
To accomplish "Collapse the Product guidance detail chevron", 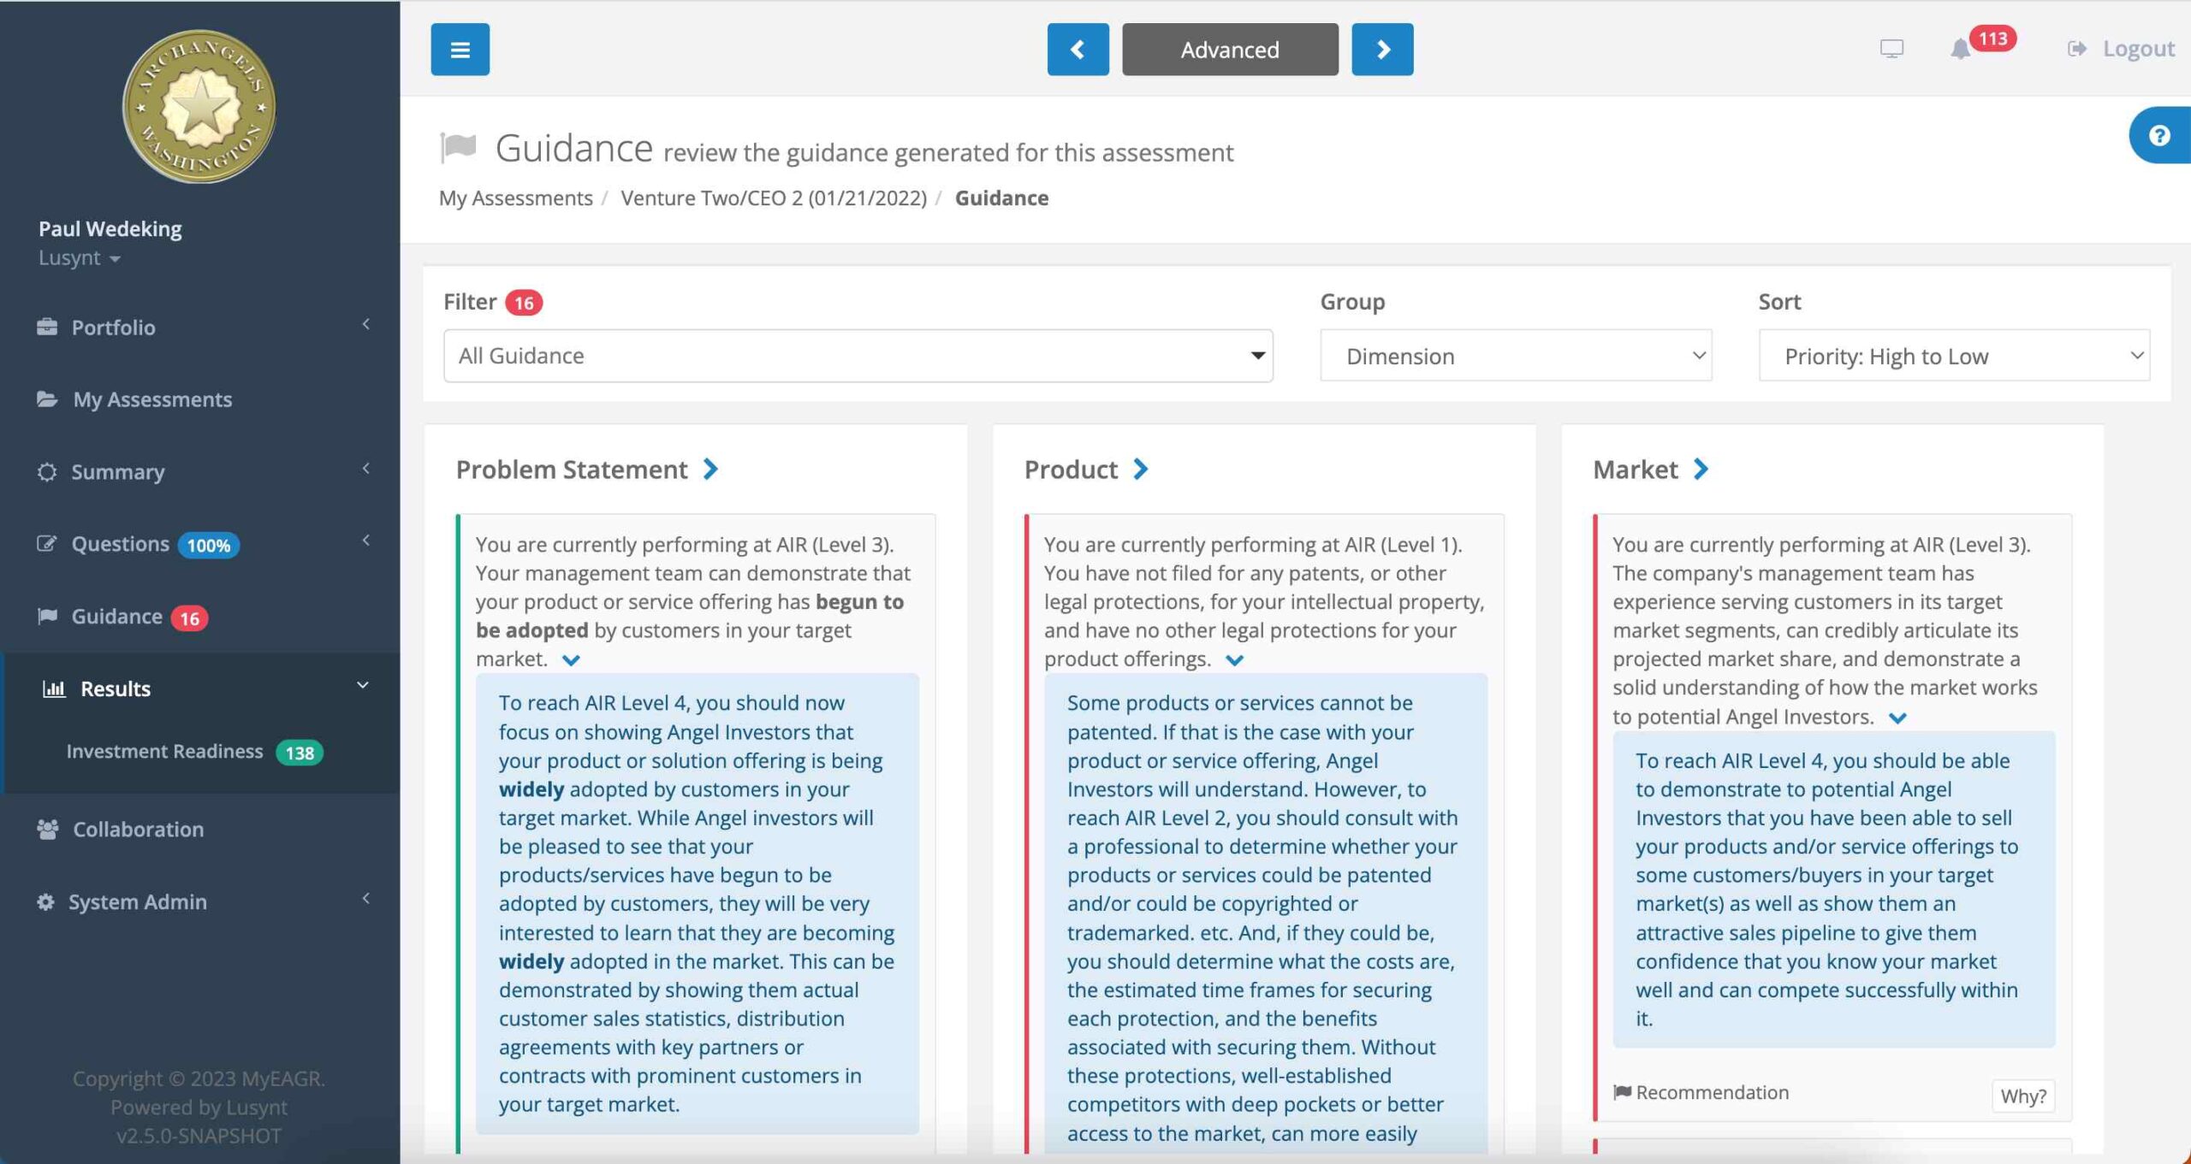I will click(1234, 660).
